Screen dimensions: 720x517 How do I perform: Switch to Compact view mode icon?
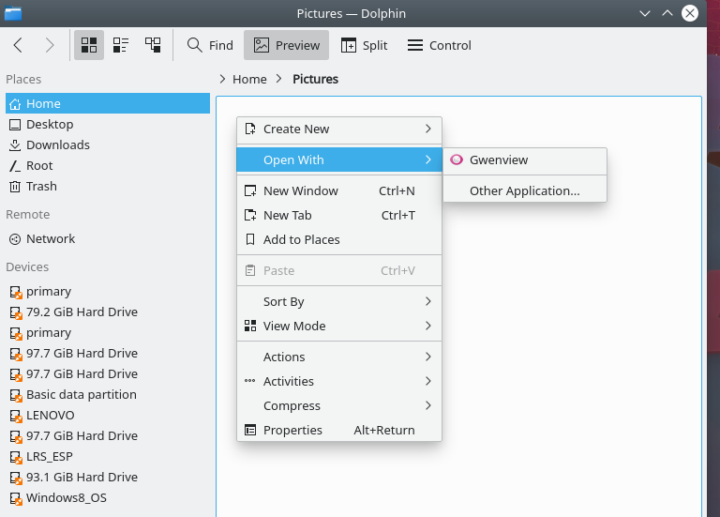pyautogui.click(x=121, y=45)
